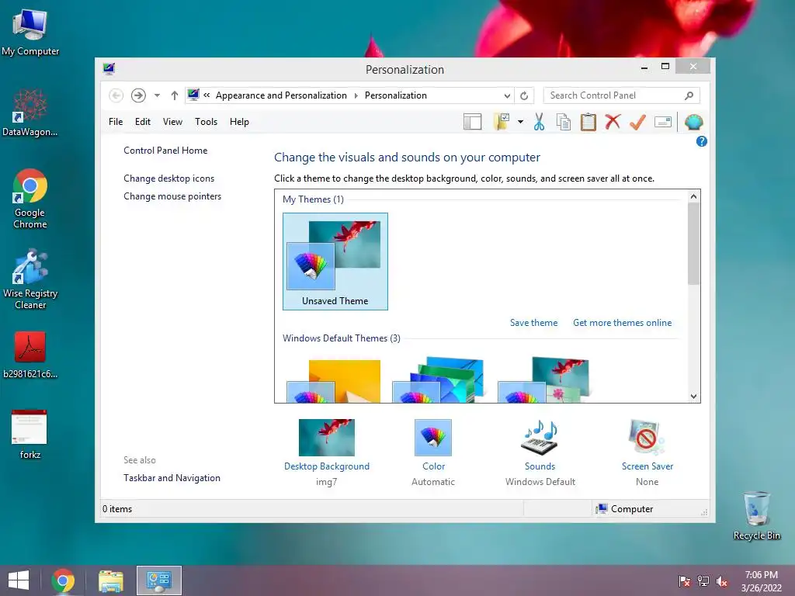Go up one level with up arrow
The height and width of the screenshot is (596, 795).
175,95
